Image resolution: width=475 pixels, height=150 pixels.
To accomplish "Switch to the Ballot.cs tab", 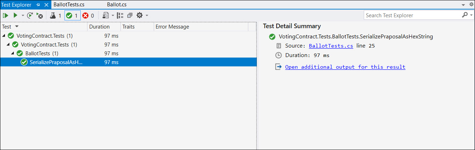I will pyautogui.click(x=117, y=5).
